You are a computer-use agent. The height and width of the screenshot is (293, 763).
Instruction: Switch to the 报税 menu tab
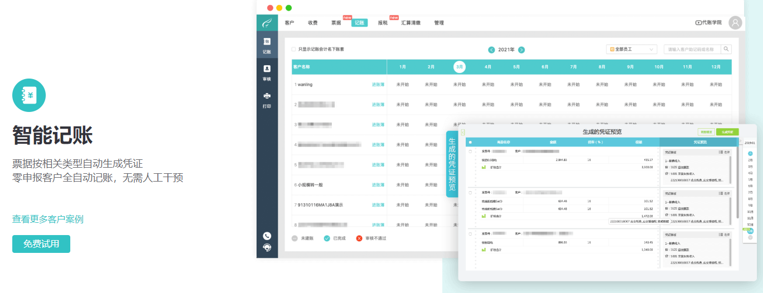click(x=383, y=23)
